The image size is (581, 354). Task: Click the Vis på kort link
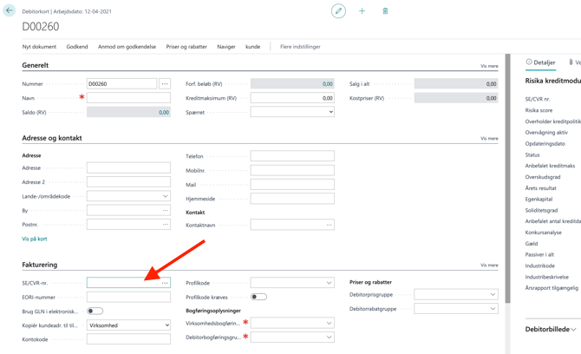[35, 239]
